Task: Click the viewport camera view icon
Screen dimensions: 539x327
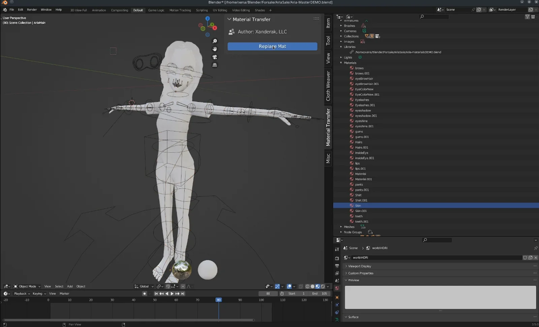Action: pyautogui.click(x=215, y=57)
